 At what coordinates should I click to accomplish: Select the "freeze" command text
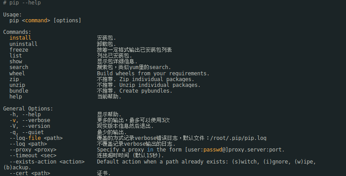(19, 50)
